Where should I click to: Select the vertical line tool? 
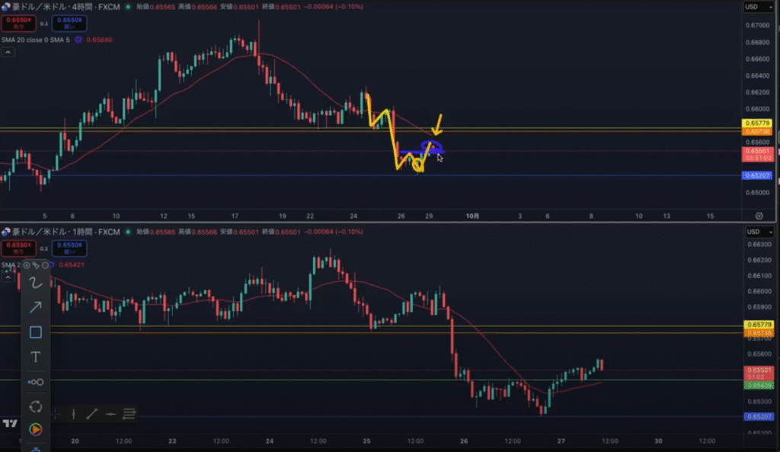pyautogui.click(x=74, y=414)
